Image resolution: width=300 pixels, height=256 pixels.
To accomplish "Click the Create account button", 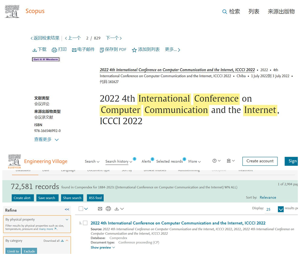I will pos(260,161).
